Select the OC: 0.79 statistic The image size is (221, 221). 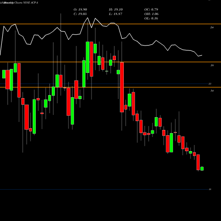(151, 10)
